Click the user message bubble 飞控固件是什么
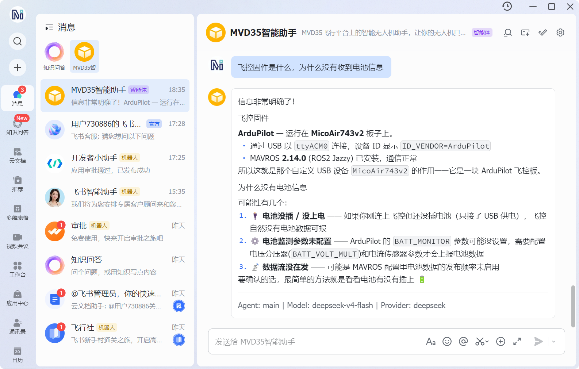This screenshot has width=579, height=369. tap(311, 67)
